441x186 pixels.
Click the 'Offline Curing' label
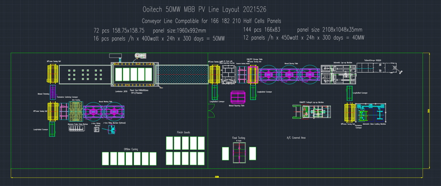tap(131, 149)
